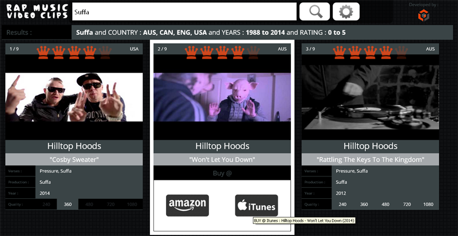Click Hilltop Hoods artist on Won't Let You Down card

tap(222, 146)
